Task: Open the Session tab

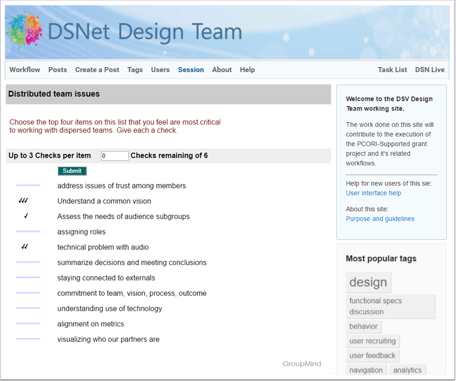Action: pyautogui.click(x=191, y=70)
